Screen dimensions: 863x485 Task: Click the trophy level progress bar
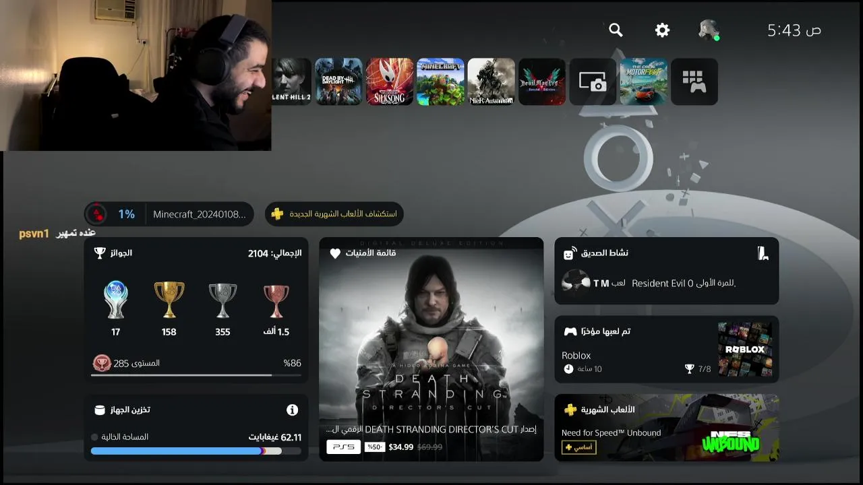pyautogui.click(x=196, y=375)
